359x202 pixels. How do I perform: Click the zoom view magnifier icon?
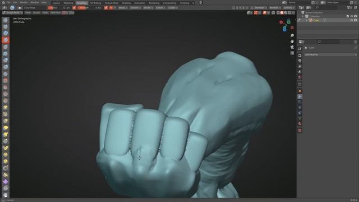coord(292,35)
